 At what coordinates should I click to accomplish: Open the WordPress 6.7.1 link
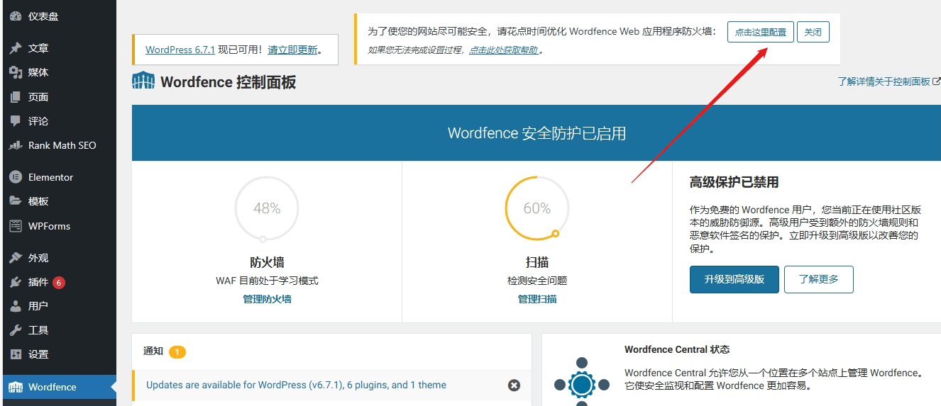180,50
